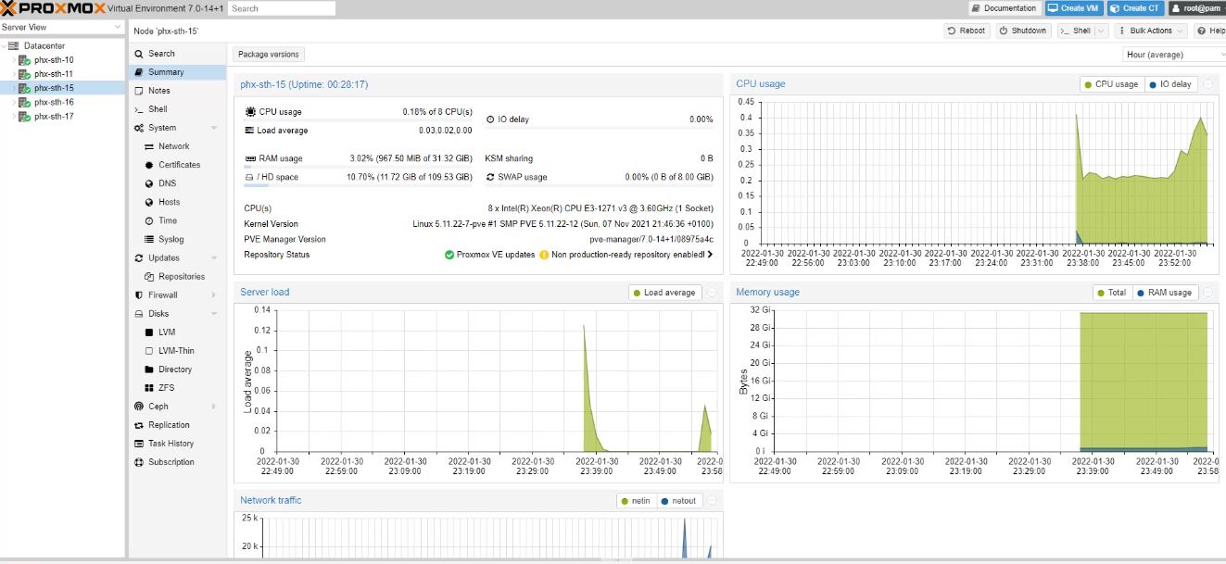
Task: Open the Firewall shield icon entry
Action: 138,295
